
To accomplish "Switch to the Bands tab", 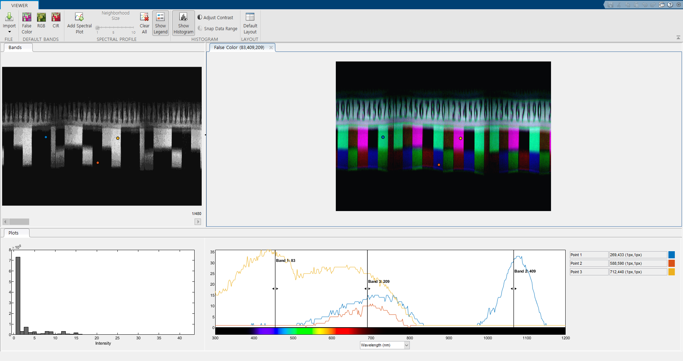I will (15, 47).
